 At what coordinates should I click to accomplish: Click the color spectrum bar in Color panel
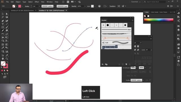tap(159, 20)
